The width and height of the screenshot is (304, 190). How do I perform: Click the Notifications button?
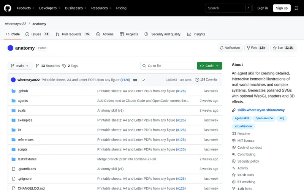click(230, 48)
